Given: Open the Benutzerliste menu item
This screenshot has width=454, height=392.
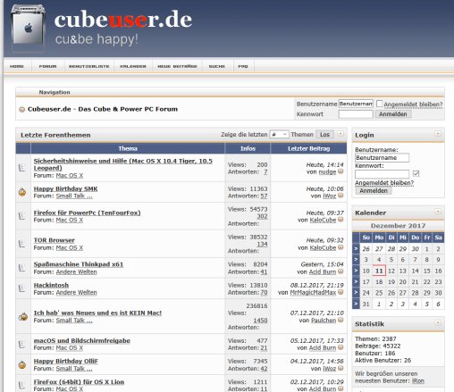Looking at the screenshot, I should [89, 66].
